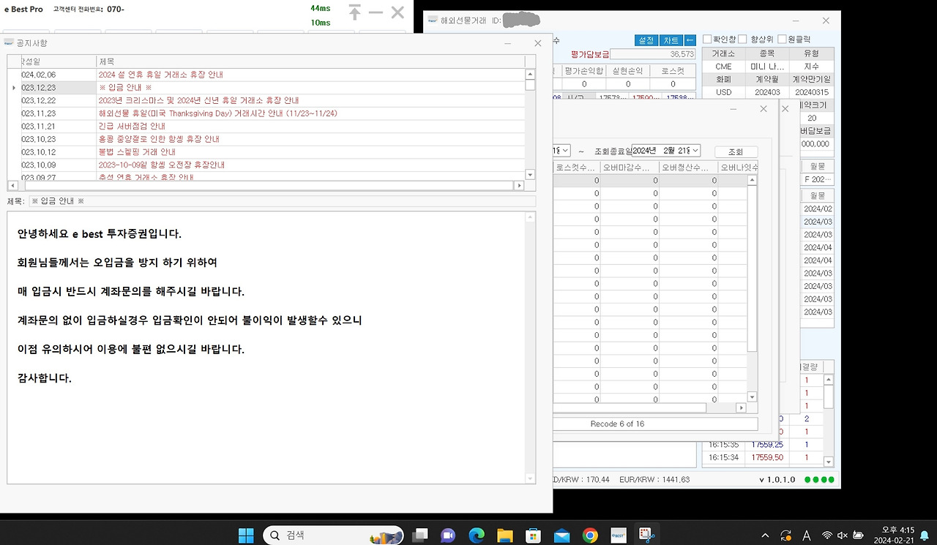Open File Explorer from taskbar
Screen dimensions: 937x545
pos(505,535)
